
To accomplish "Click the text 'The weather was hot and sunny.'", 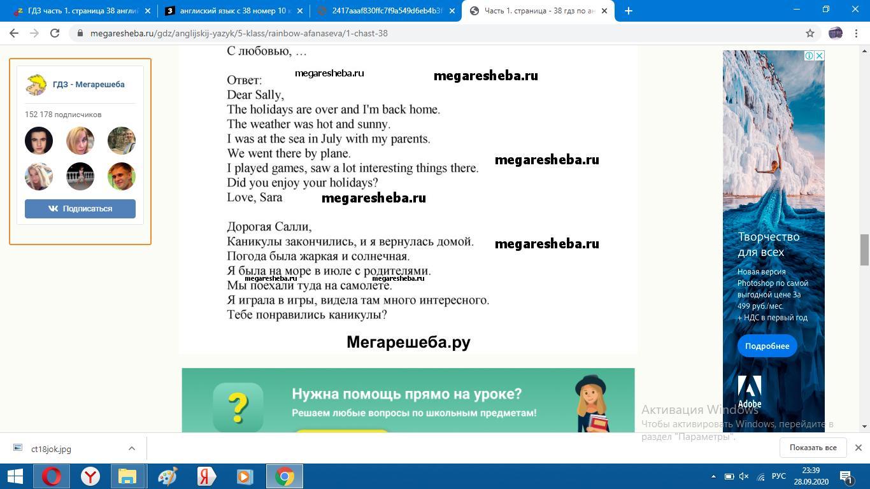I will pyautogui.click(x=309, y=124).
